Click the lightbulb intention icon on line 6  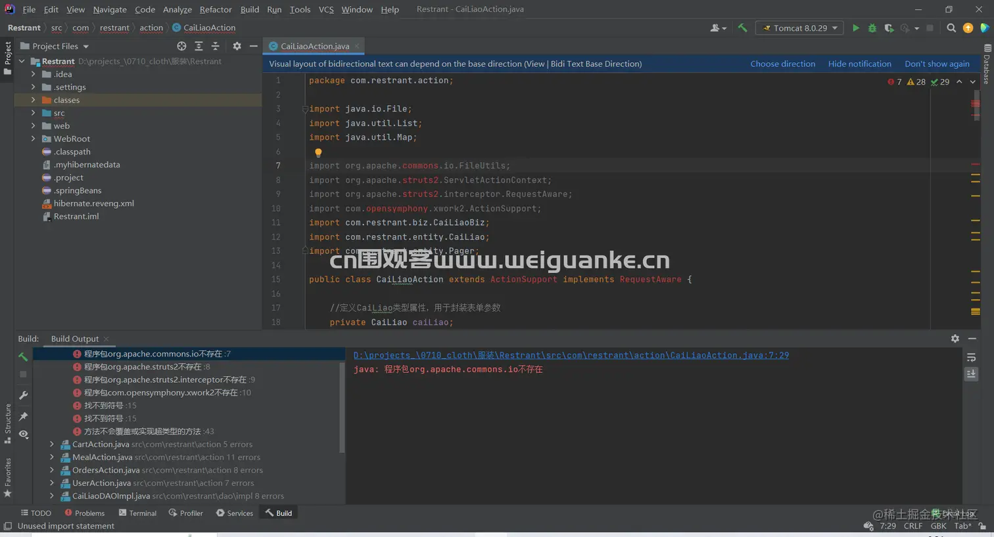click(318, 152)
